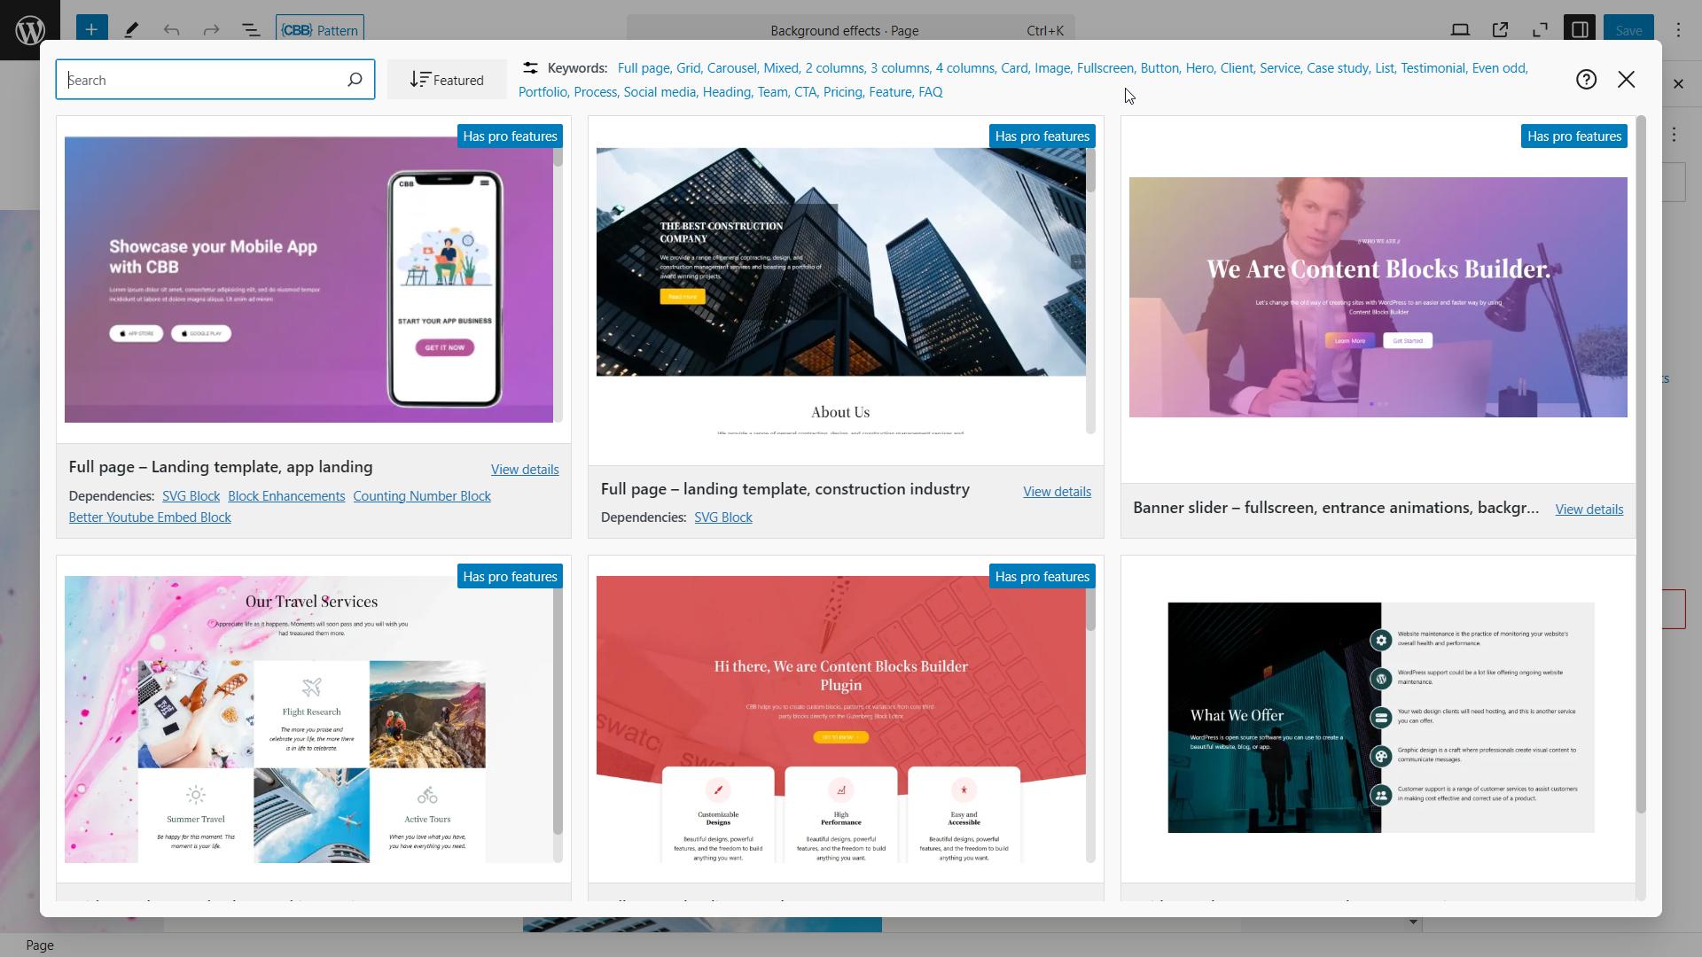Image resolution: width=1702 pixels, height=957 pixels.
Task: View details for app landing template
Action: pos(525,469)
